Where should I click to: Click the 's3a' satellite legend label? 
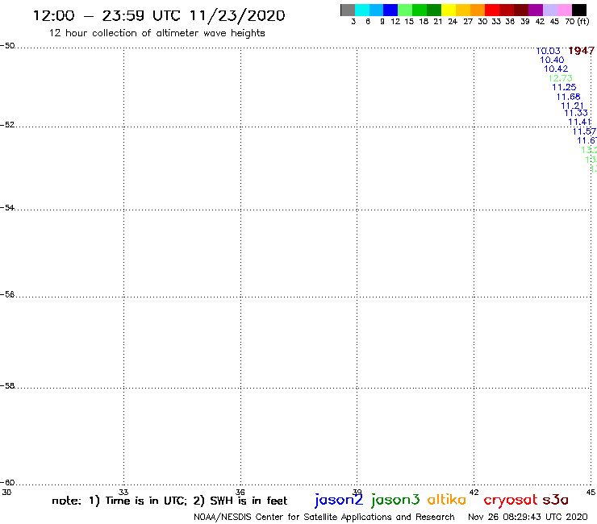[x=556, y=500]
